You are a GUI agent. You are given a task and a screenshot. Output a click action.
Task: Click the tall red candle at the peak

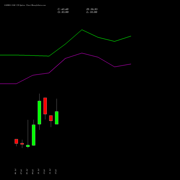point(45,106)
